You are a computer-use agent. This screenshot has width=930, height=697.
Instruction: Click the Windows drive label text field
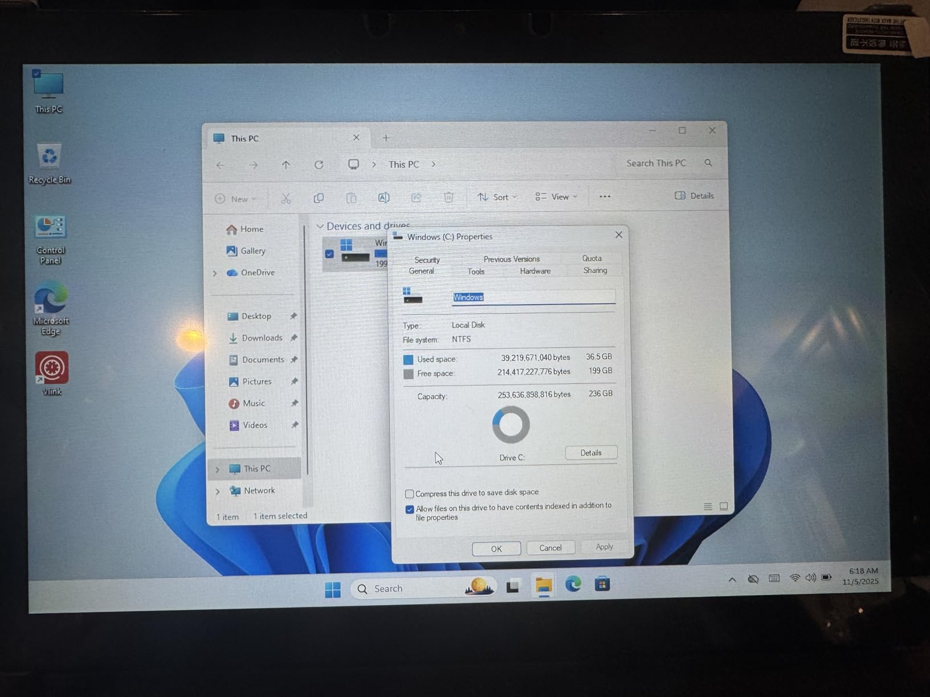coord(533,297)
